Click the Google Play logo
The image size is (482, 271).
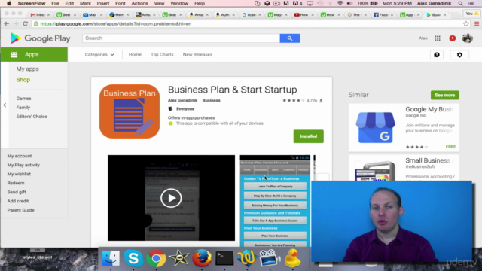(40, 38)
